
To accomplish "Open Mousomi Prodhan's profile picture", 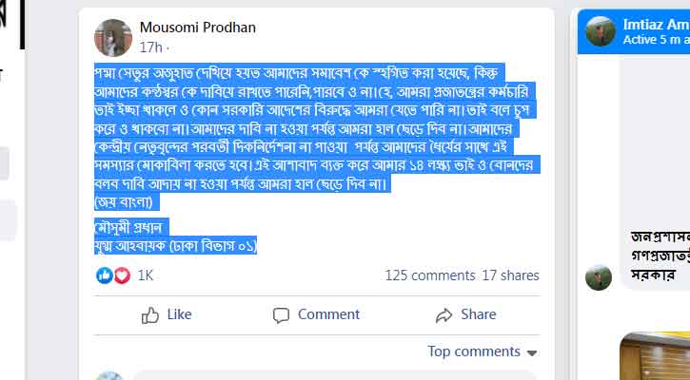I will point(113,37).
